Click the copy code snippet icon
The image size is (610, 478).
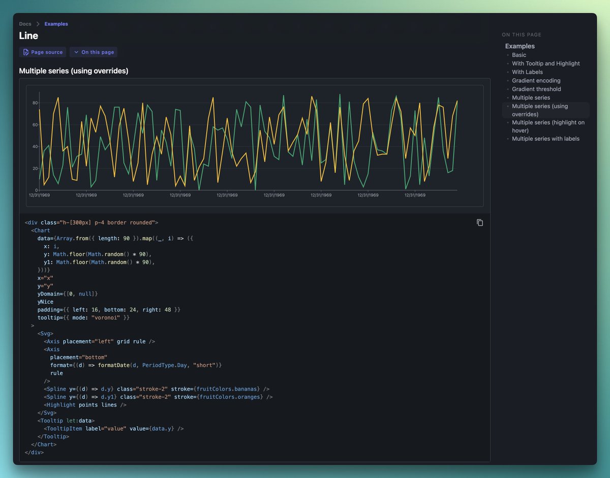(x=479, y=222)
